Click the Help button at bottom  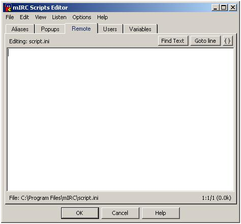point(161,213)
